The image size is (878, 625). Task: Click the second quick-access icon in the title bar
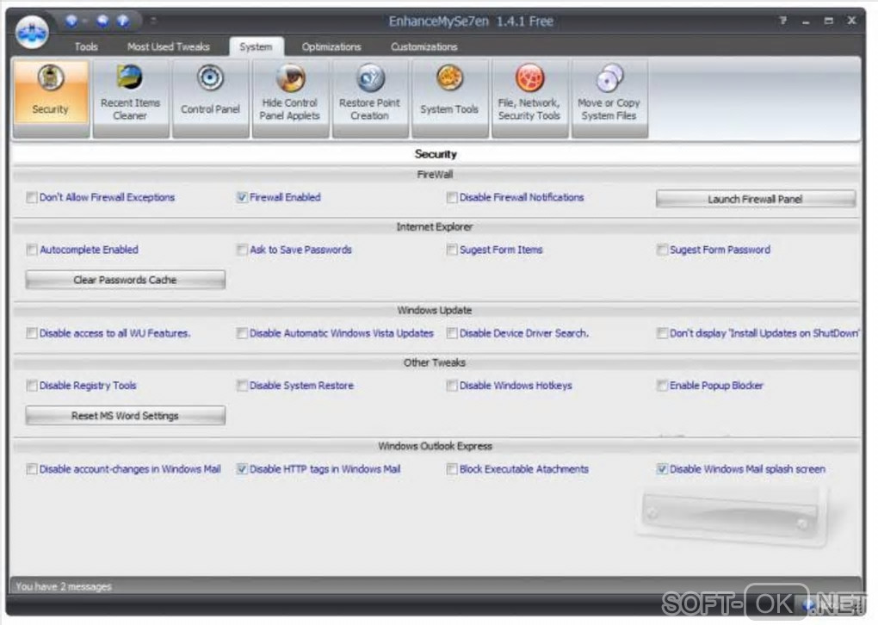click(102, 22)
